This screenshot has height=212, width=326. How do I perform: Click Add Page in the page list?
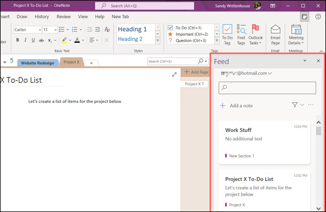(x=197, y=72)
